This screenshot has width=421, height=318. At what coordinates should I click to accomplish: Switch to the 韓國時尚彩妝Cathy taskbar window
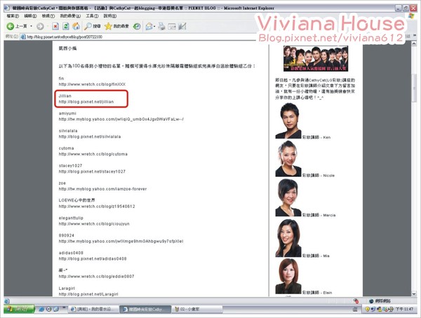(x=145, y=310)
